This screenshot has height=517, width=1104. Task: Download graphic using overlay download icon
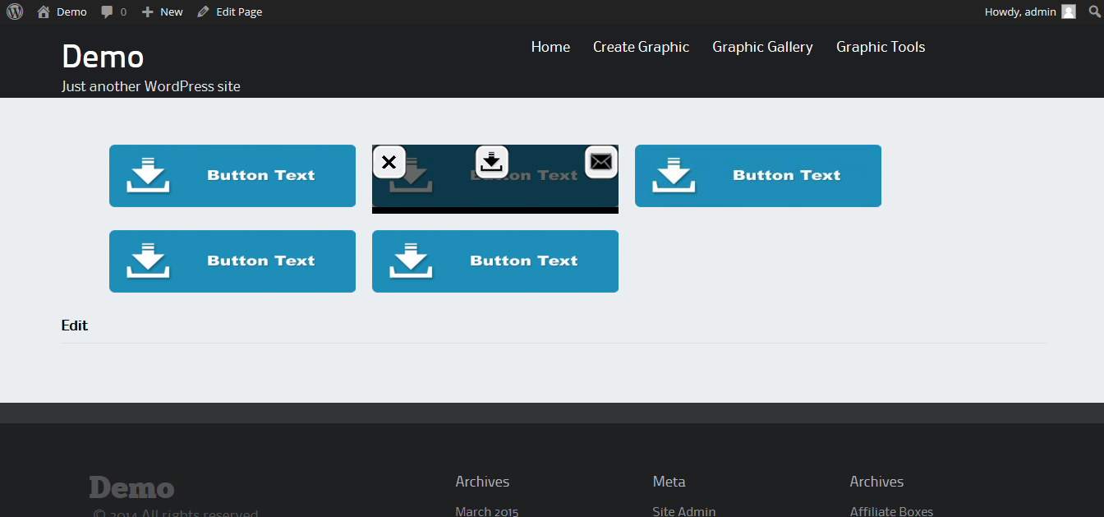pos(491,161)
